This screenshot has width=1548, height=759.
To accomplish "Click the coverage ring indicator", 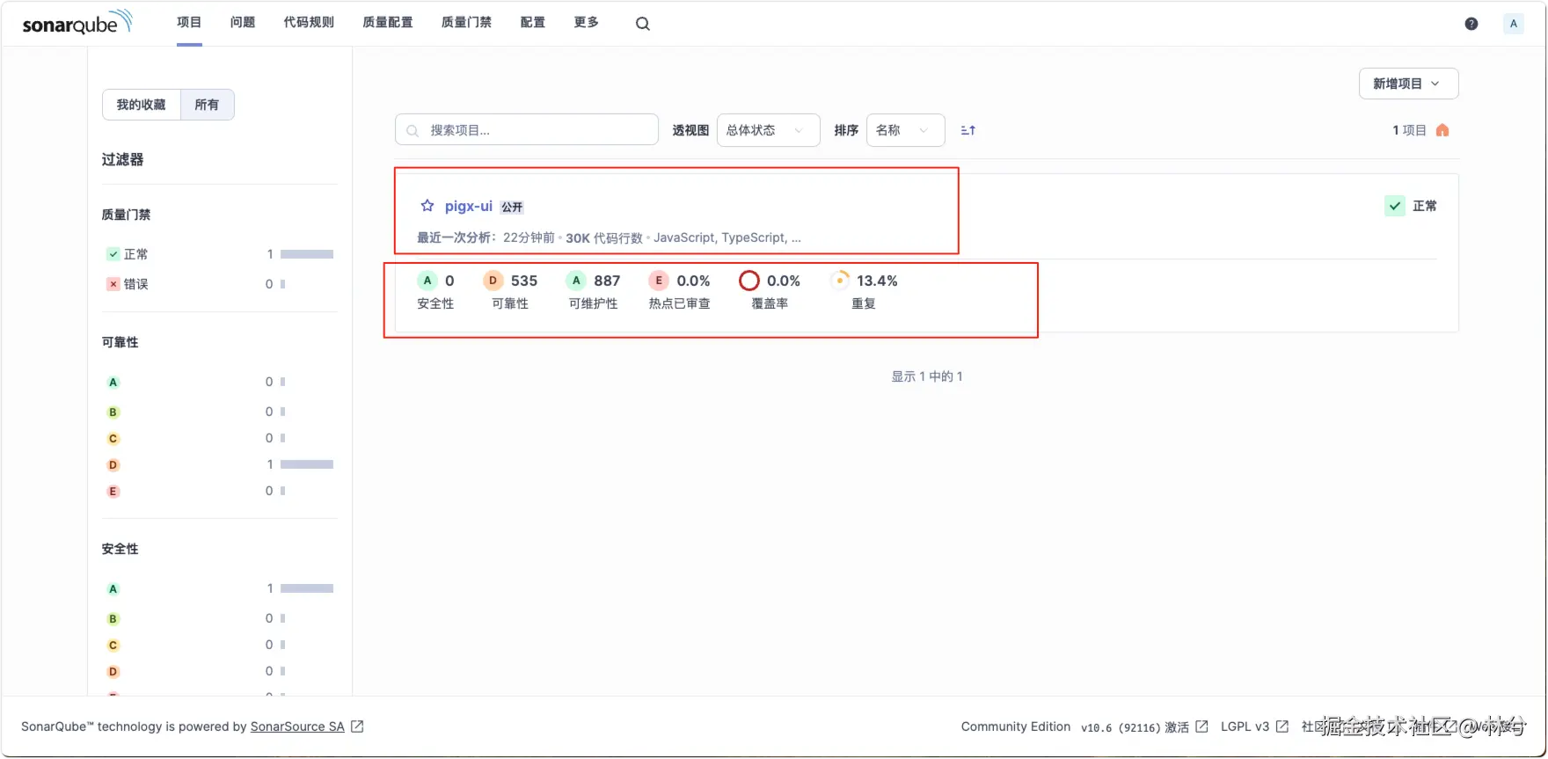I will [x=749, y=281].
